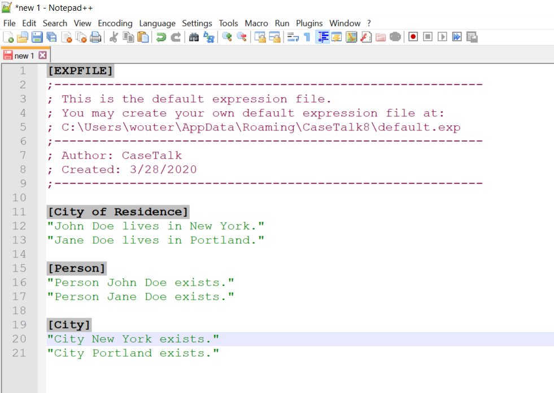Image resolution: width=554 pixels, height=393 pixels.
Task: Open Find with the binoculars icon
Action: click(x=194, y=37)
